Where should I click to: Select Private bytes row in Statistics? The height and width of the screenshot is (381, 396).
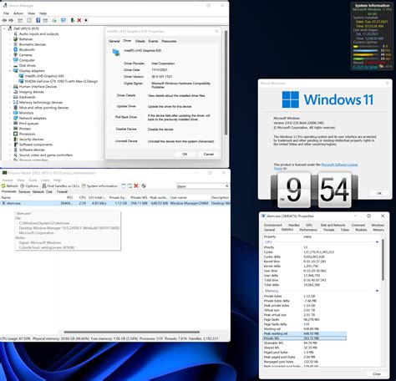(x=305, y=297)
